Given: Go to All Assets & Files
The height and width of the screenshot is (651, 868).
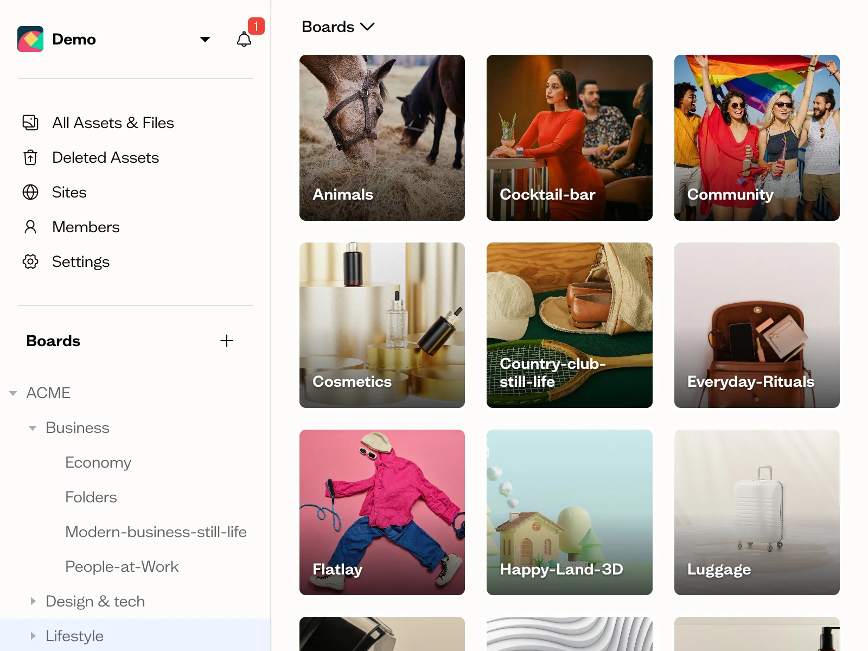Looking at the screenshot, I should [113, 123].
